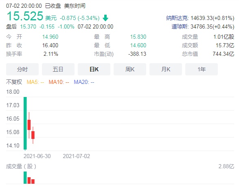This screenshot has width=239, height=187.
Task: Open the 月K monthly chart tab
Action: coord(166,69)
